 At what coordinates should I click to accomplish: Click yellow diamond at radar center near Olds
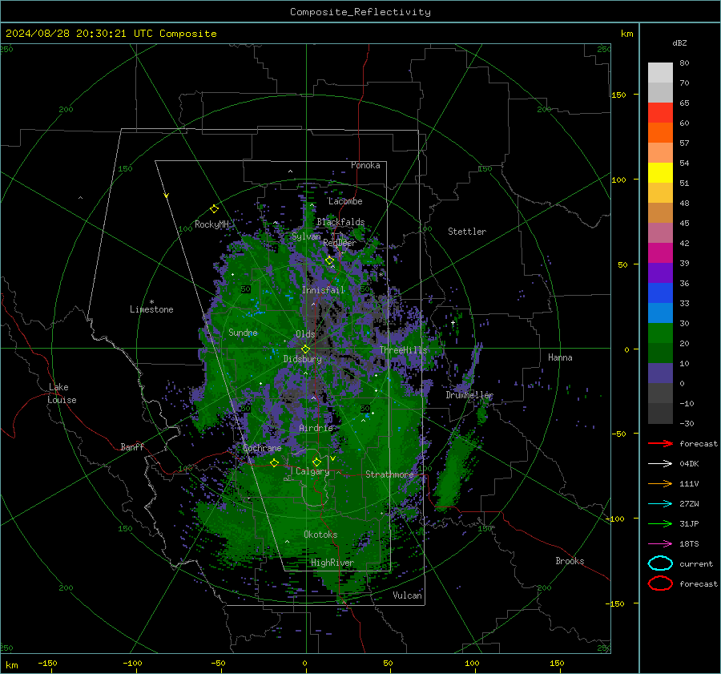(306, 349)
